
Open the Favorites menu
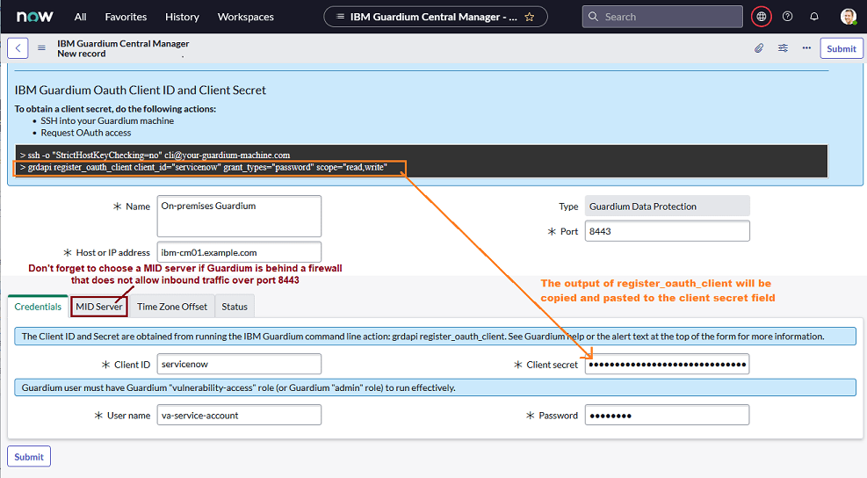coord(126,17)
